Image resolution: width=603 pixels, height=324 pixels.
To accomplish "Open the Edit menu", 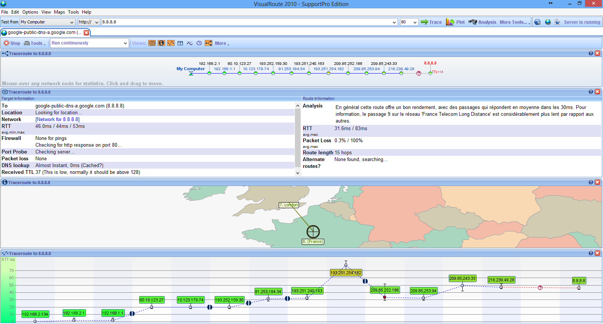I will pos(15,12).
